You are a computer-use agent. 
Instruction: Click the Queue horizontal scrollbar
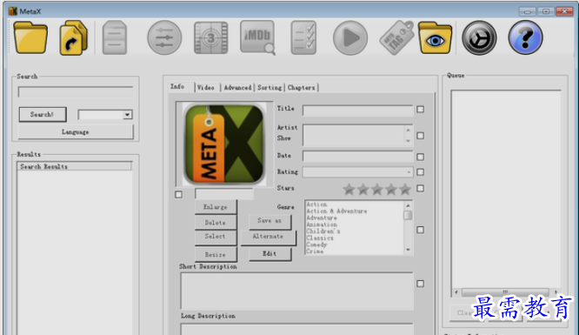505,292
